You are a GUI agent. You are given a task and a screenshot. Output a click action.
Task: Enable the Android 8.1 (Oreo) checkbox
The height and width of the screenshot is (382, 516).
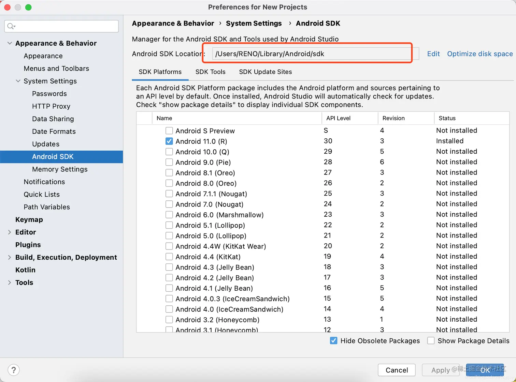169,173
